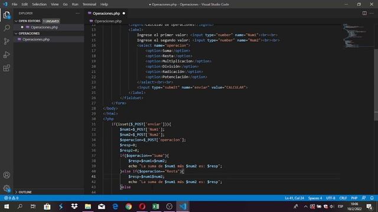
Task: Click the CRLF end of line setting
Action: click(x=343, y=198)
